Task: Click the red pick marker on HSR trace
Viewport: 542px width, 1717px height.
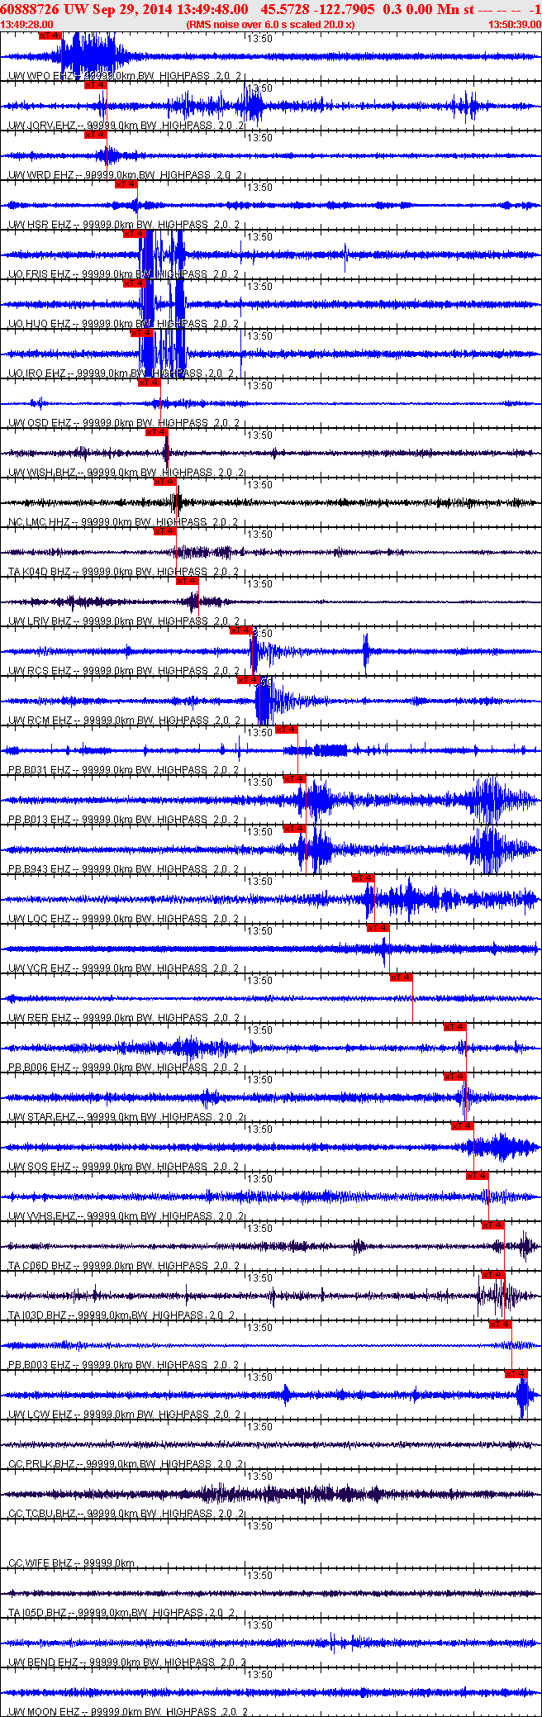Action: [126, 184]
